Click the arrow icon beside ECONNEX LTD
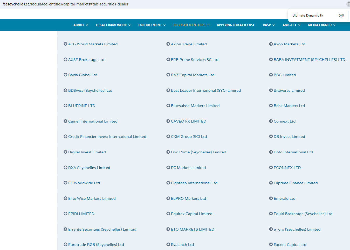Screen dimensions: 350x250 271,168
